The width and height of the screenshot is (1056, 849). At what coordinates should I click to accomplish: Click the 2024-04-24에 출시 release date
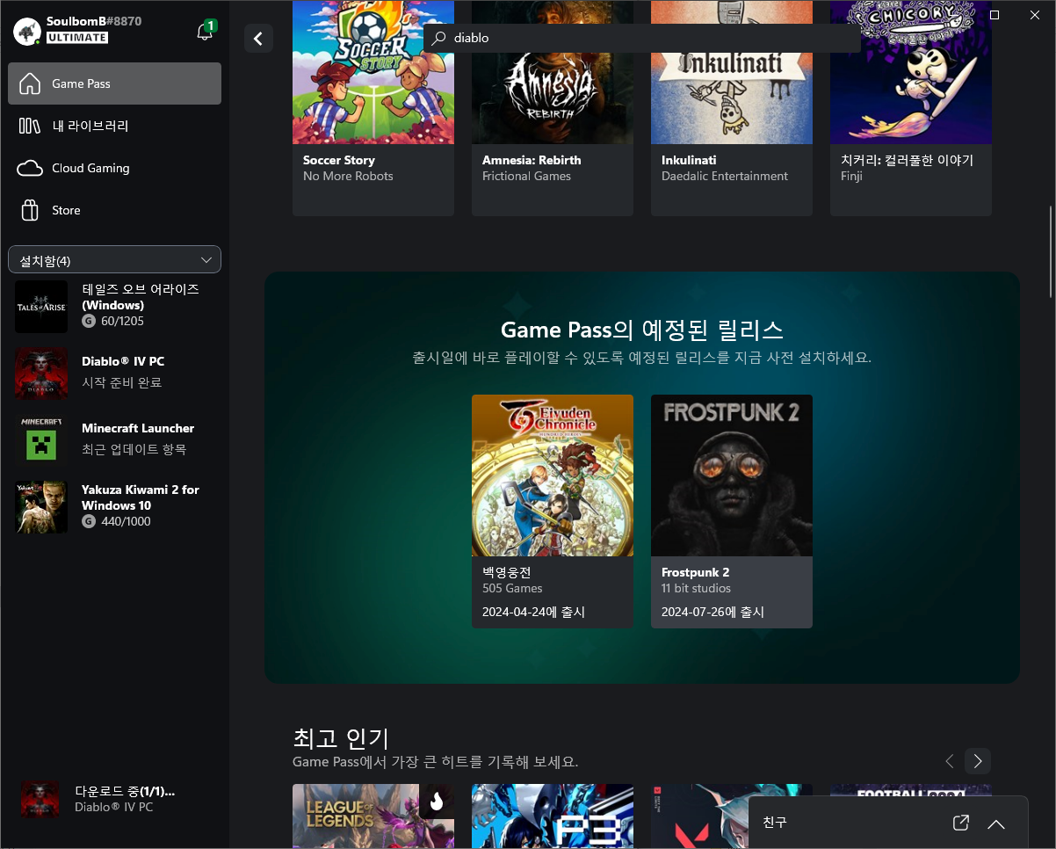point(533,612)
